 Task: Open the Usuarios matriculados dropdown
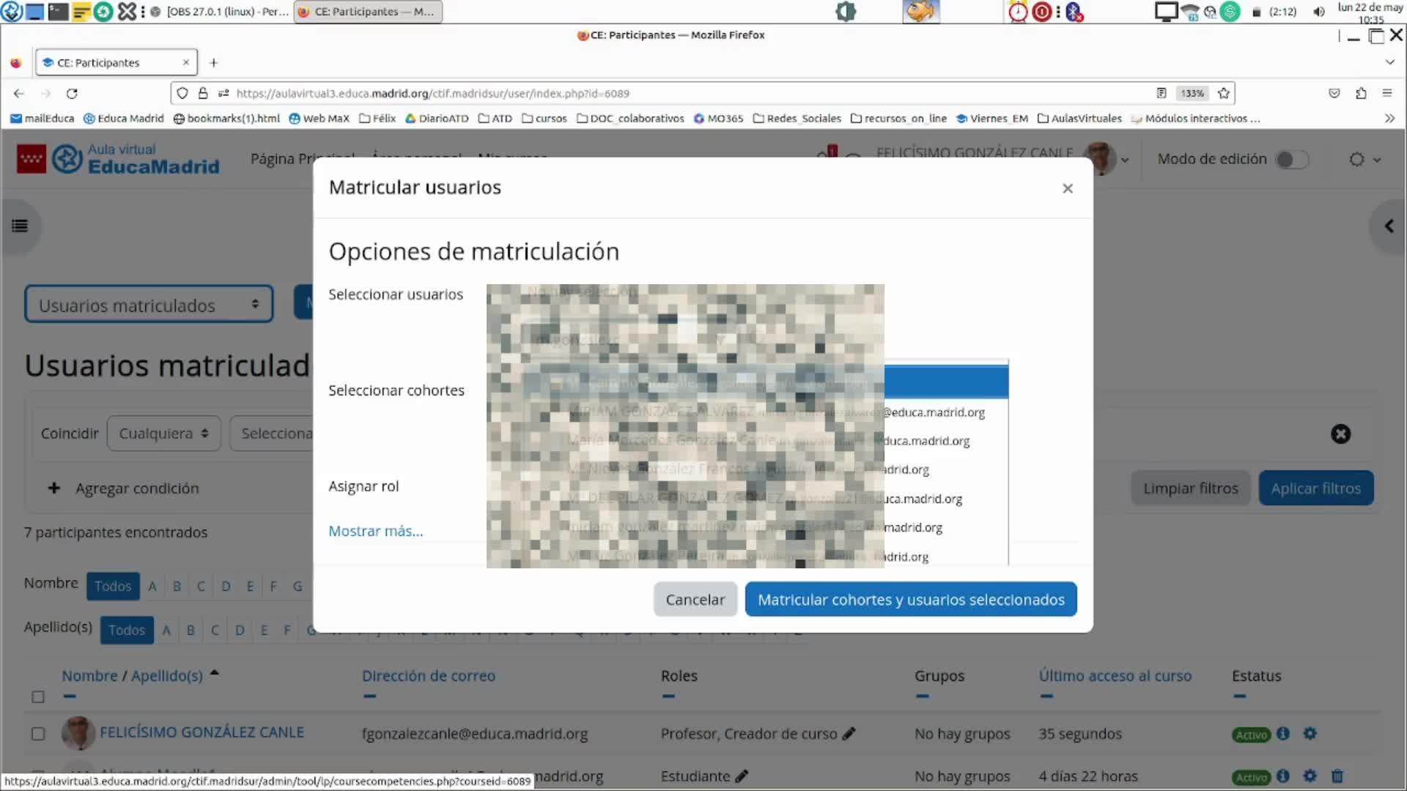point(149,305)
